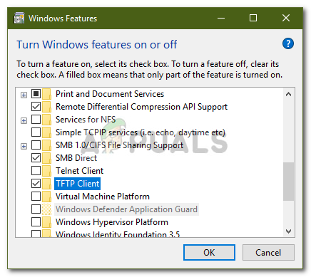Enable Windows Hypervisor Platform checkbox
Image resolution: width=311 pixels, height=277 pixels.
tap(36, 222)
